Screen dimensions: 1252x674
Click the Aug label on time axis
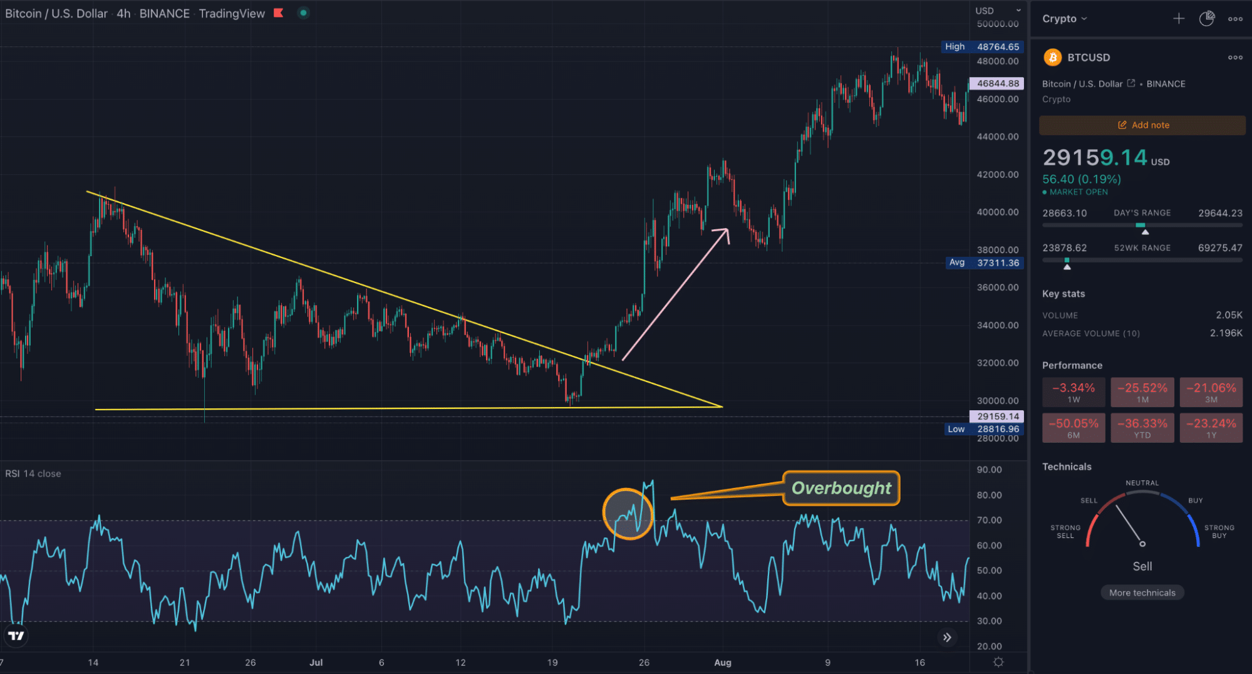coord(723,663)
